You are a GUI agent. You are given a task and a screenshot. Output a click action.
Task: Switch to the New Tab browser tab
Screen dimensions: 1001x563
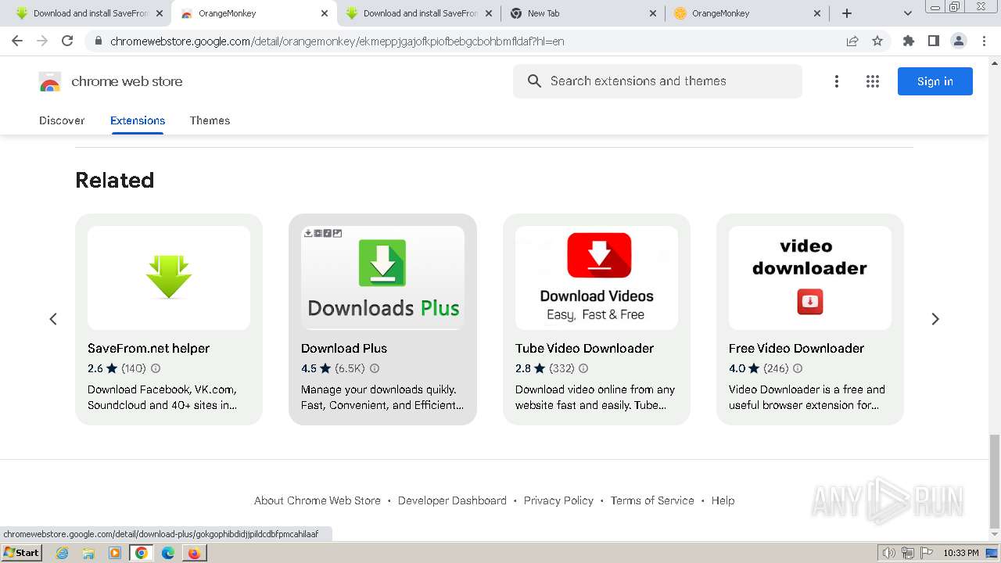[x=583, y=13]
